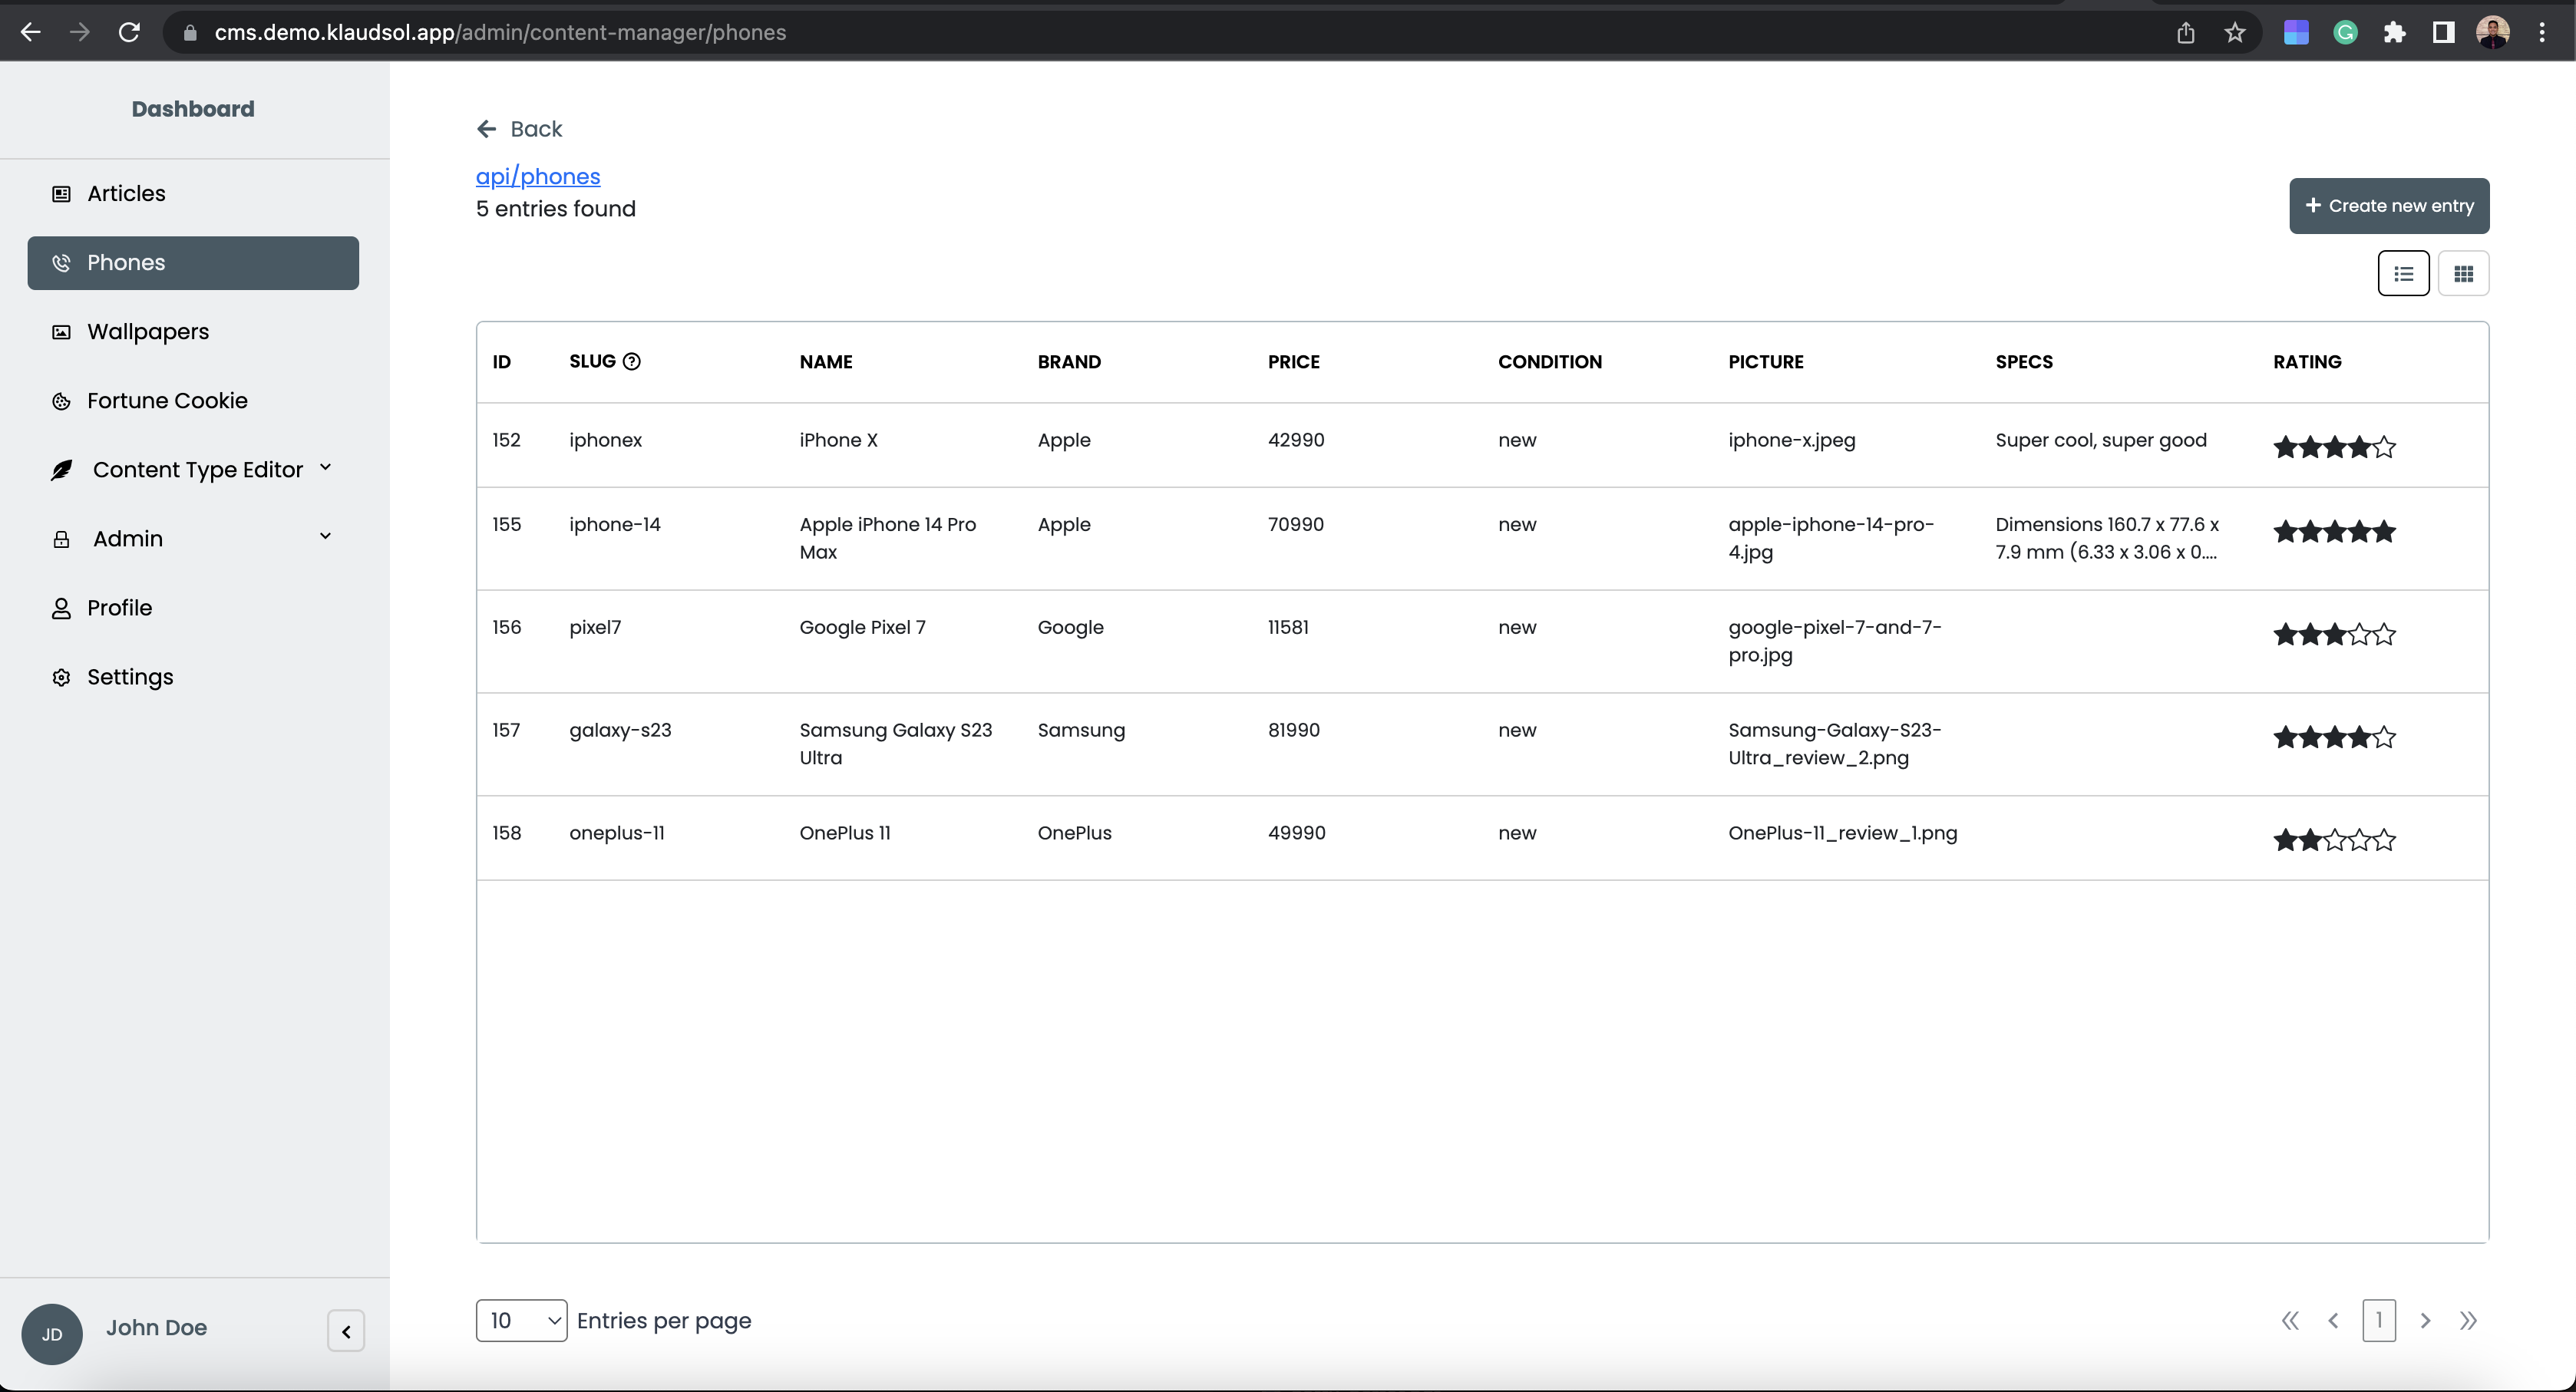The image size is (2576, 1392).
Task: Bookmark the page with the star toggle
Action: (2233, 31)
